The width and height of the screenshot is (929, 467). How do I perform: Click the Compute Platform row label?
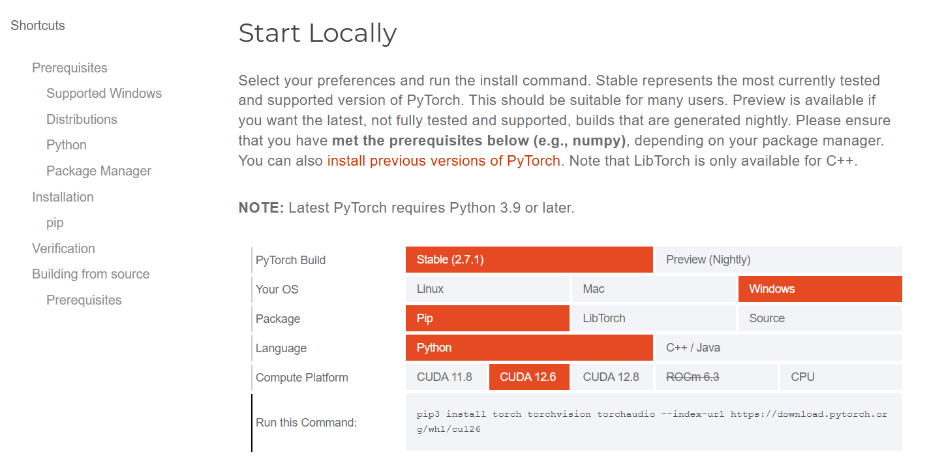tap(302, 378)
